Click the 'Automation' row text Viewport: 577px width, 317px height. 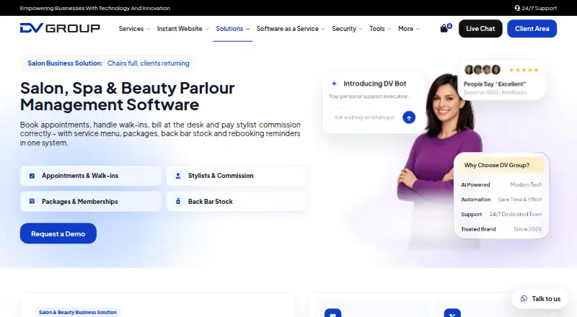tap(476, 200)
